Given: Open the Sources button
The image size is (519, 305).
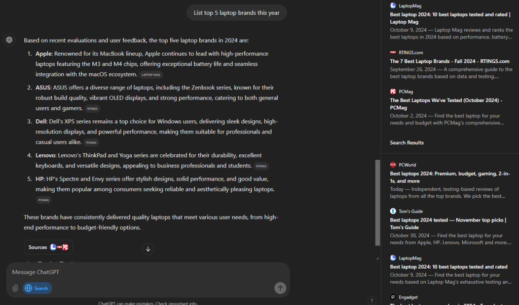Looking at the screenshot, I should (x=48, y=247).
